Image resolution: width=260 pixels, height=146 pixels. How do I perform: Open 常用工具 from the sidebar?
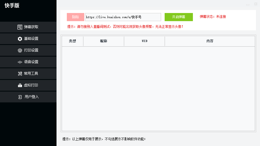pos(28,74)
